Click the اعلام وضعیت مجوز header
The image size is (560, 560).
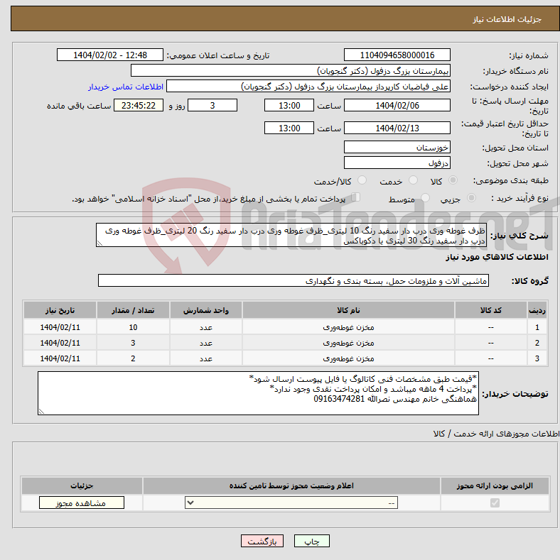click(x=291, y=485)
